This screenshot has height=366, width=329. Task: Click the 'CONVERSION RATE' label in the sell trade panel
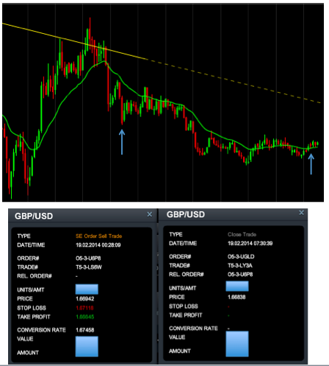41,330
